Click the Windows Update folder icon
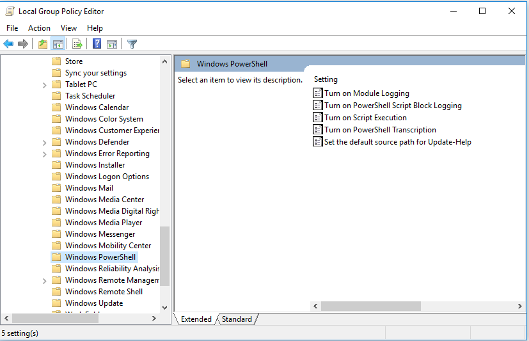The height and width of the screenshot is (341, 529). (x=56, y=303)
